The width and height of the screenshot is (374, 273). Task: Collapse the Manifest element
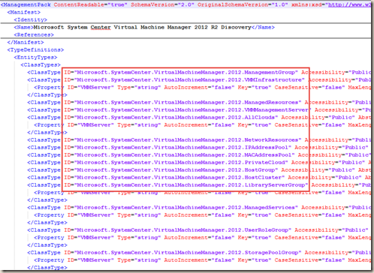coord(24,12)
